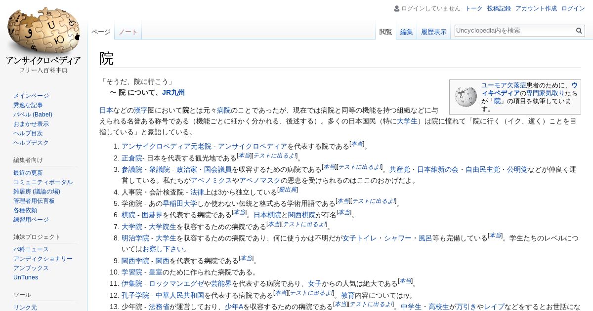The image size is (593, 311).
Task: Open 雑居房 (議論の場) sidebar link
Action: (37, 192)
